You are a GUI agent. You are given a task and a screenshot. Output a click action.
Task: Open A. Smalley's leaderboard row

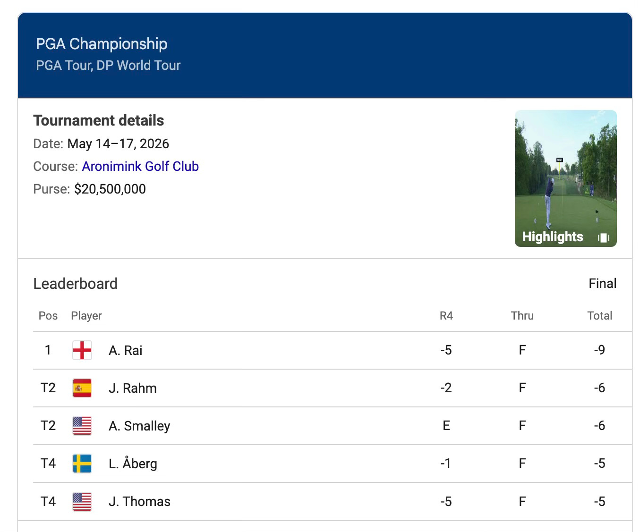pyautogui.click(x=333, y=426)
